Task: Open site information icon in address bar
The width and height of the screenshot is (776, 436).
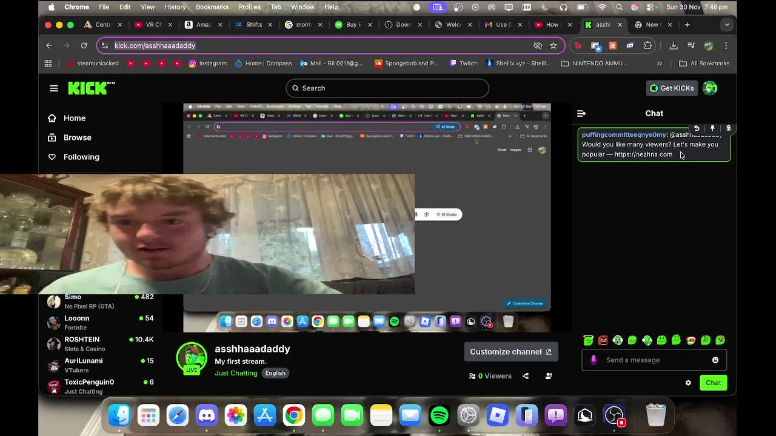Action: pyautogui.click(x=105, y=45)
